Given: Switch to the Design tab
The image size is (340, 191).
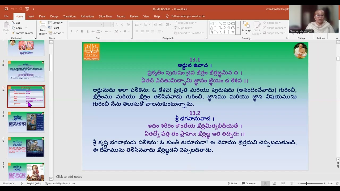Looking at the screenshot, I should [54, 16].
